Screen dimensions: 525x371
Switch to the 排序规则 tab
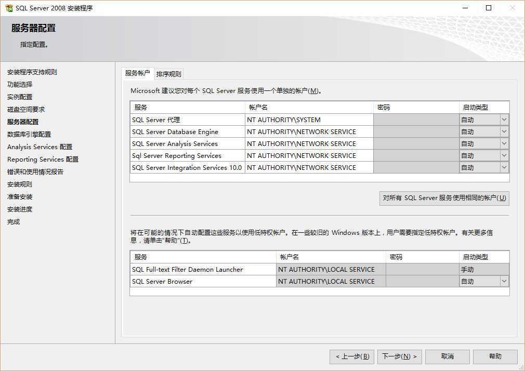point(169,74)
